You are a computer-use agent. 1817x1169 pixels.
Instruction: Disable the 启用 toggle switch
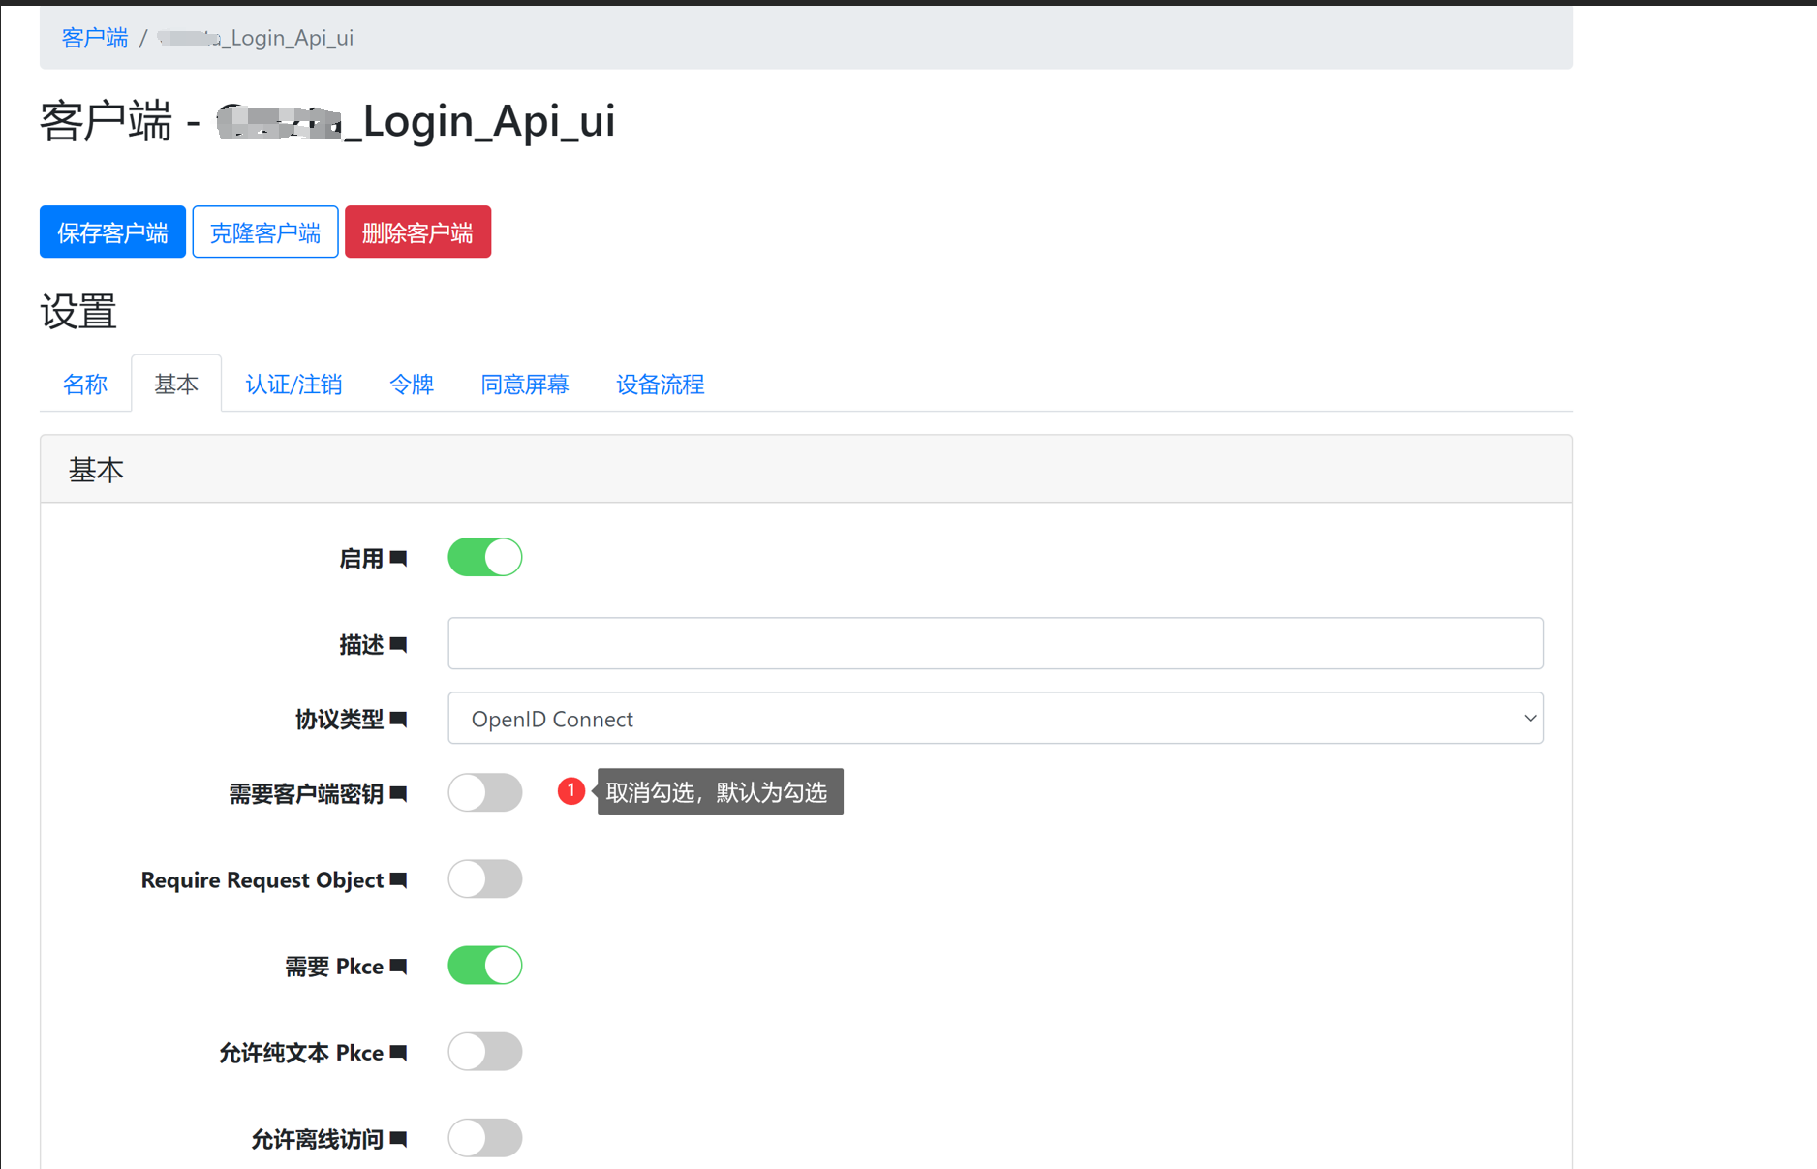point(484,558)
